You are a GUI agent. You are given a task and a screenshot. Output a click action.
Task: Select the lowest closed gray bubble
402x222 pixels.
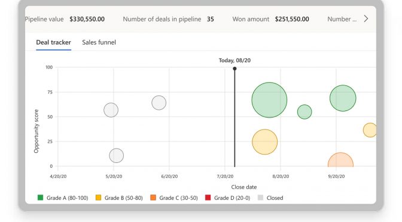pos(117,156)
